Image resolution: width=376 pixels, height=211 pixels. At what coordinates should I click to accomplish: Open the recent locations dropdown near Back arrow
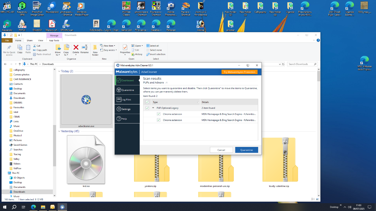pyautogui.click(x=16, y=64)
